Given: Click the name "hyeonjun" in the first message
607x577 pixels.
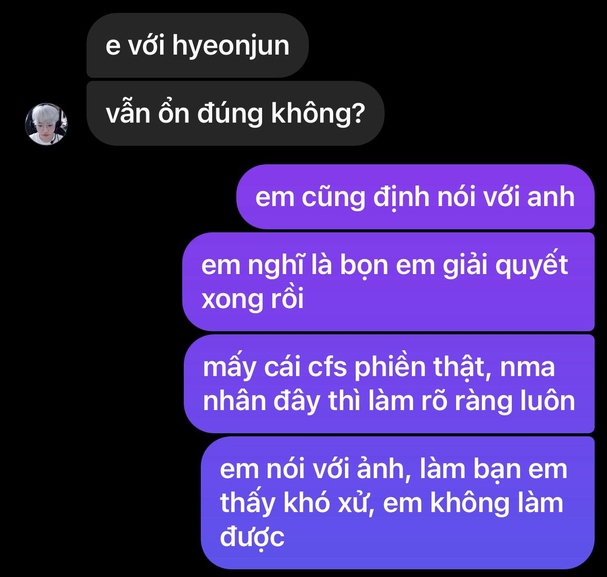Looking at the screenshot, I should [x=231, y=46].
